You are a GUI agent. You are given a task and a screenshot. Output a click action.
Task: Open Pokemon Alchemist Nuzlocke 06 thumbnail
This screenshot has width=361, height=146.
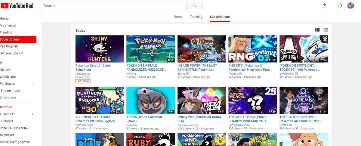pos(304,101)
